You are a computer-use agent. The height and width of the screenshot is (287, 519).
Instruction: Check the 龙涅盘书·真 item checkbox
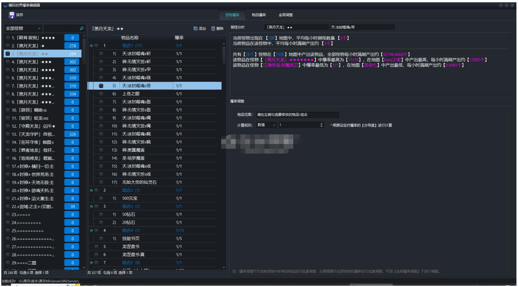[x=96, y=255]
